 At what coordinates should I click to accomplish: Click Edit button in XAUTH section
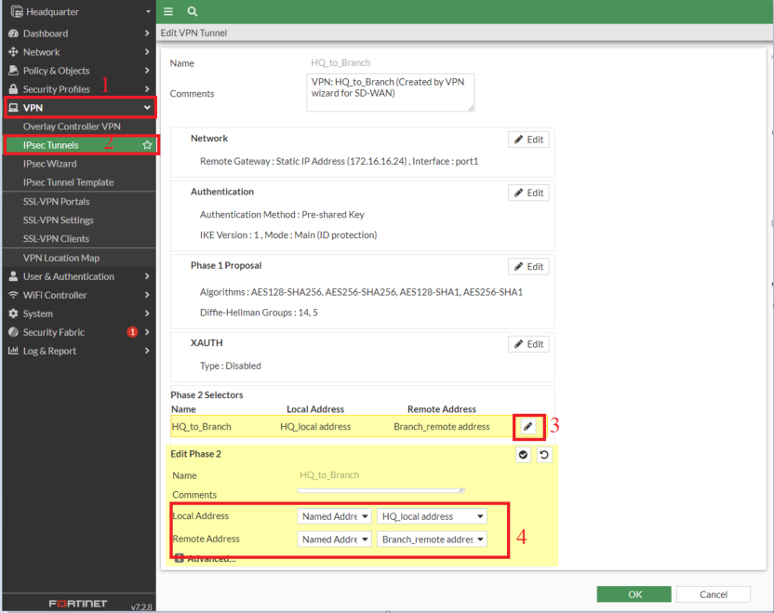(x=528, y=344)
